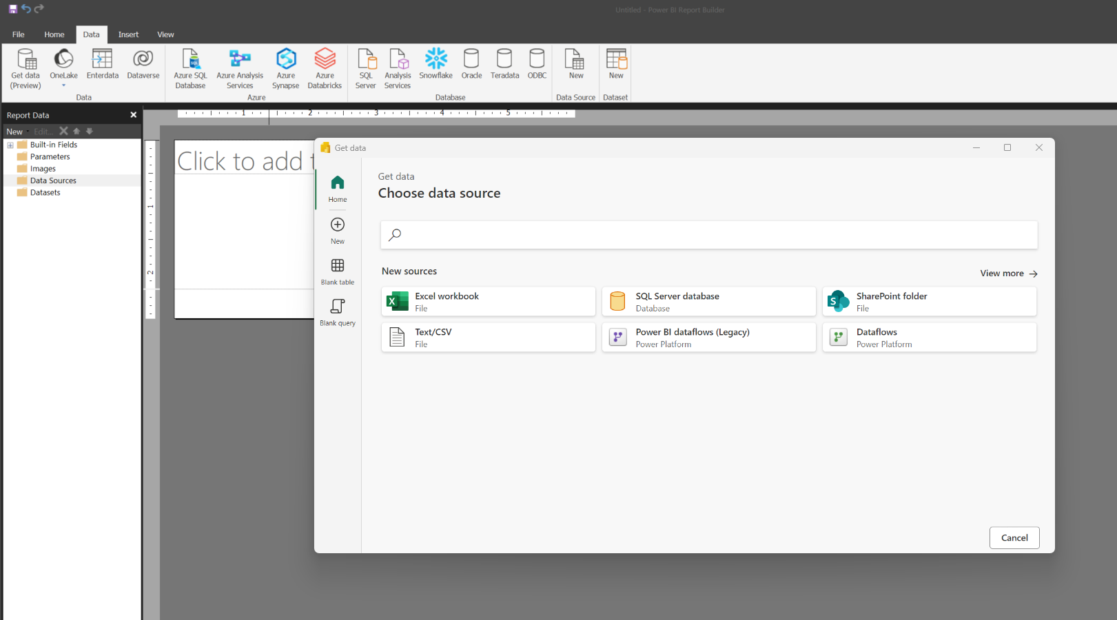Image resolution: width=1117 pixels, height=620 pixels.
Task: Follow the View more link
Action: point(1008,273)
